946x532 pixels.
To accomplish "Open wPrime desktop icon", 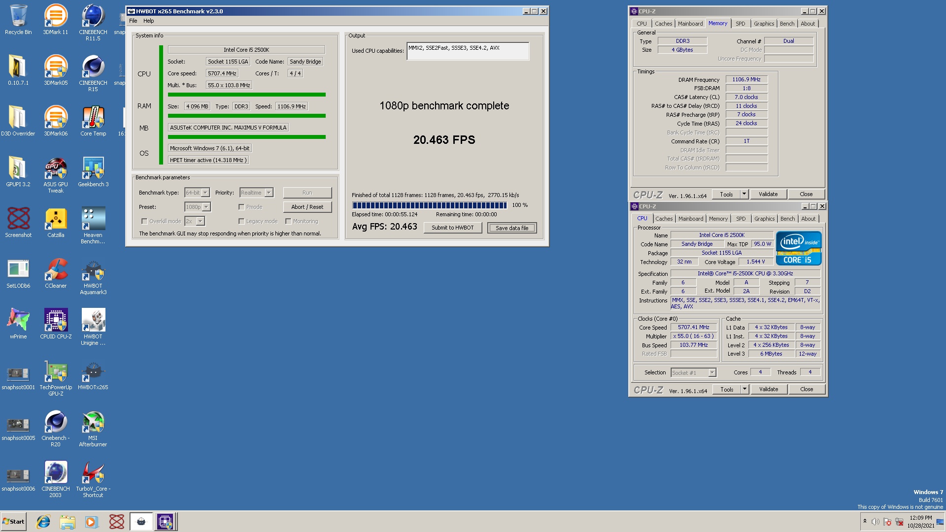I will coord(18,324).
